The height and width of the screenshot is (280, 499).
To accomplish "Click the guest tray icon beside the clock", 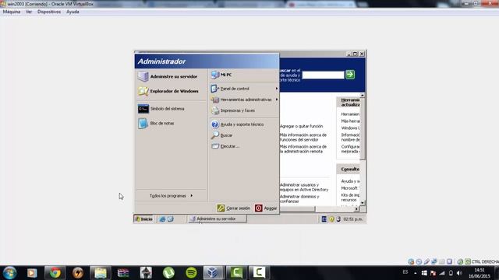I will (338, 219).
